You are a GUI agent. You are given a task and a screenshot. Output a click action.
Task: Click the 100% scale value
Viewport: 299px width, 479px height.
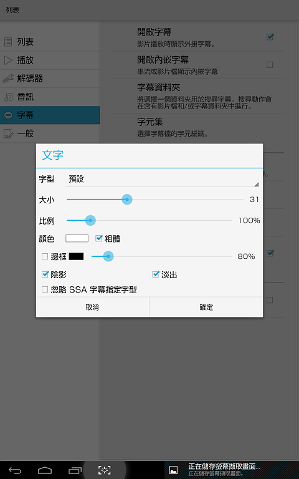click(249, 220)
